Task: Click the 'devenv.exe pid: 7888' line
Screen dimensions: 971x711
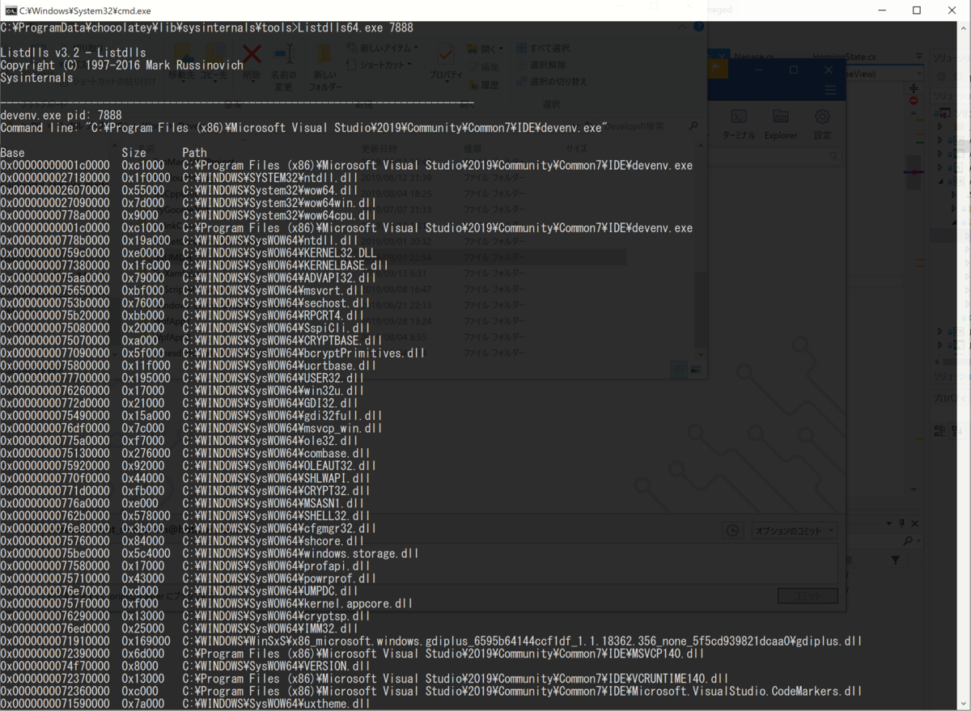Action: point(61,116)
